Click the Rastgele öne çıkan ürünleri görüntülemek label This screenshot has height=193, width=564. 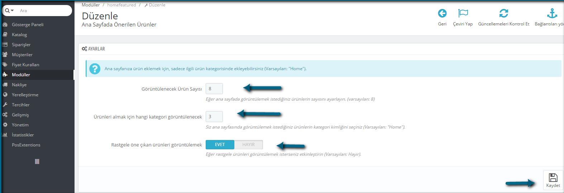[157, 145]
